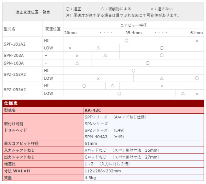Click the 出力シャフトねじ spec label
Screen dimensions: 206x184
click(19, 157)
